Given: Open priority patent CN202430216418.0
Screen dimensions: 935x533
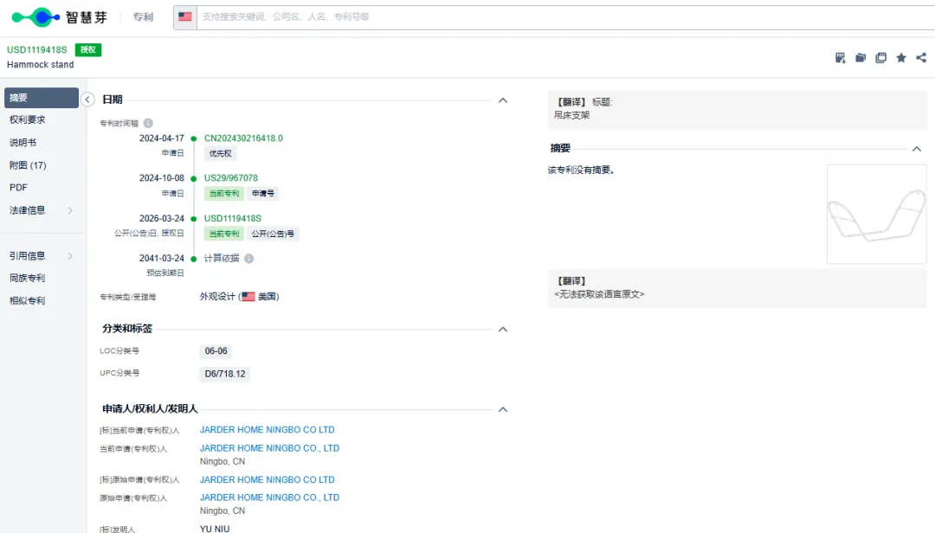Looking at the screenshot, I should click(x=243, y=138).
